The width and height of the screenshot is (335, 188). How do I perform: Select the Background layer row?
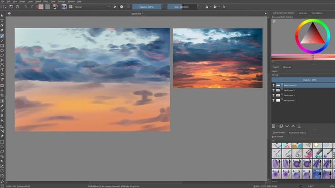303,100
